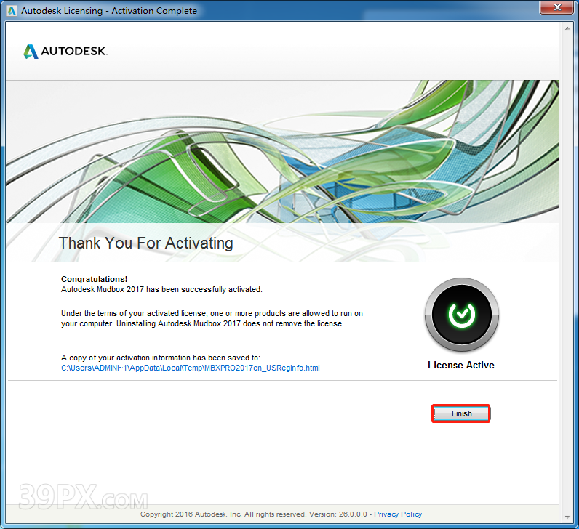Click the AUTODESK wordmark text in the header

click(73, 52)
